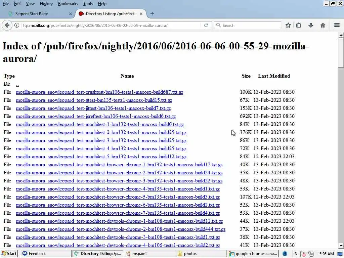Switch to photos folder taskbar item
This screenshot has width=344, height=258.
pyautogui.click(x=202, y=254)
